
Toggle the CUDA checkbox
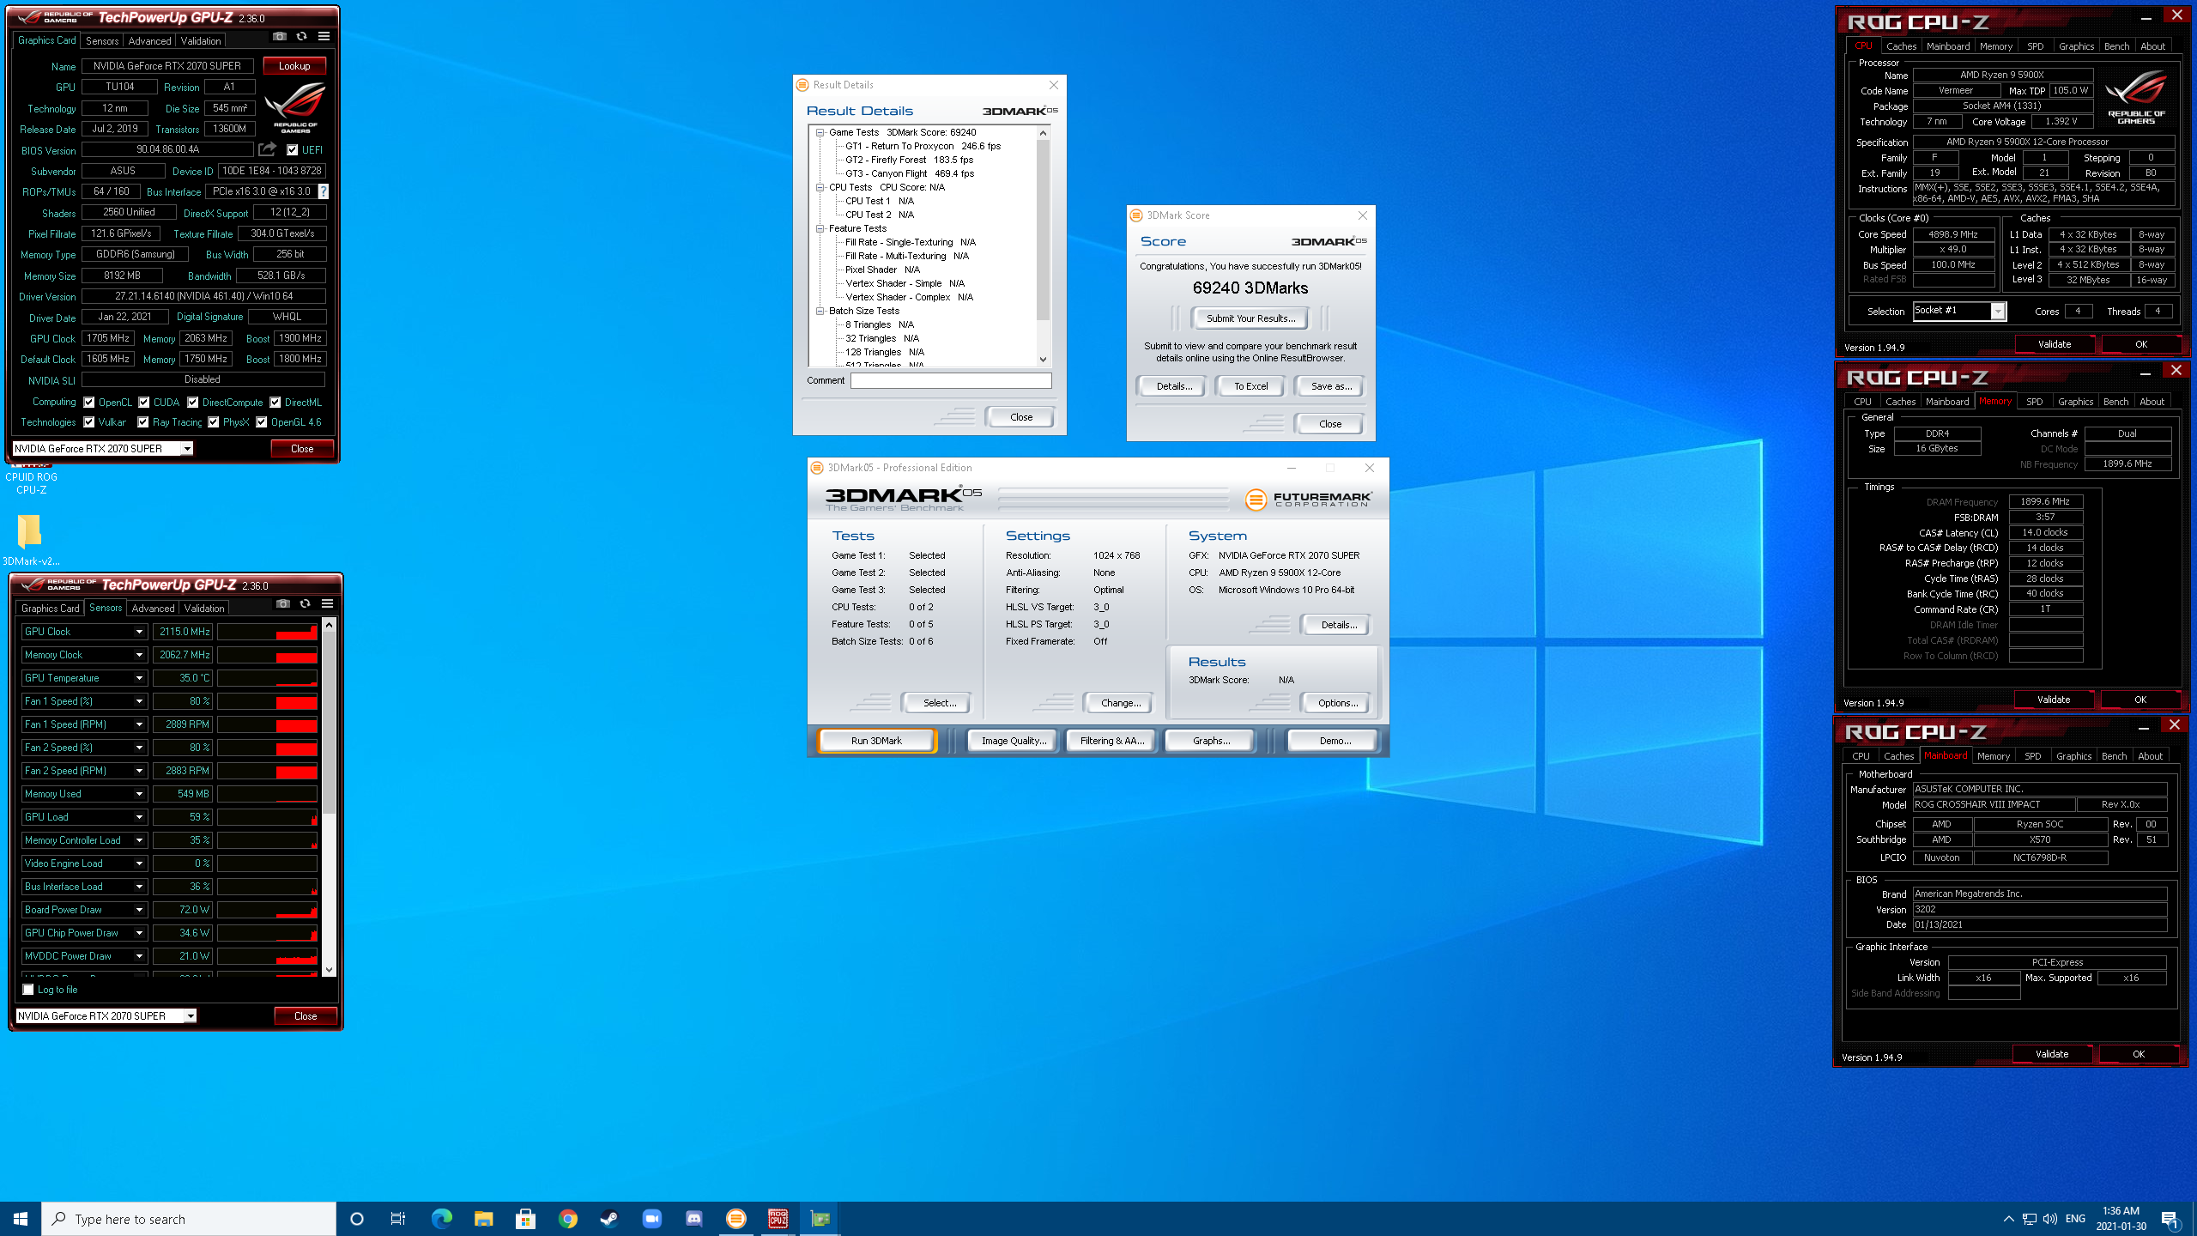point(144,402)
